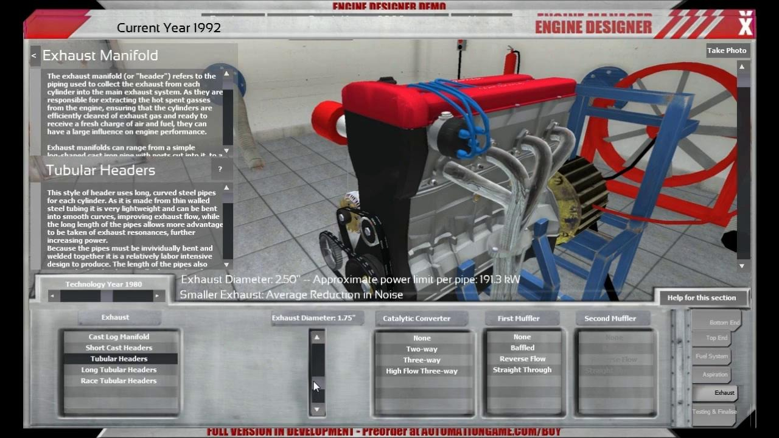779x438 pixels.
Task: Switch to Fuel System tab
Action: 711,356
